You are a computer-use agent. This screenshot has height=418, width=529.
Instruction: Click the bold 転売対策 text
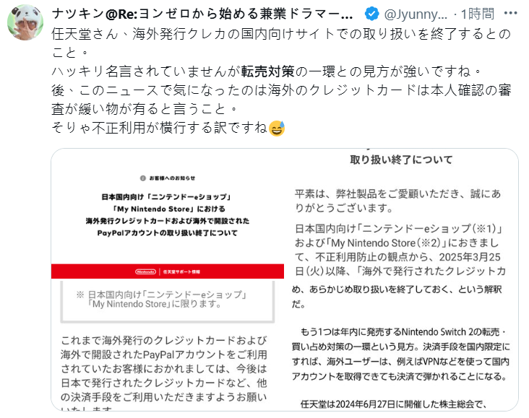pos(268,71)
